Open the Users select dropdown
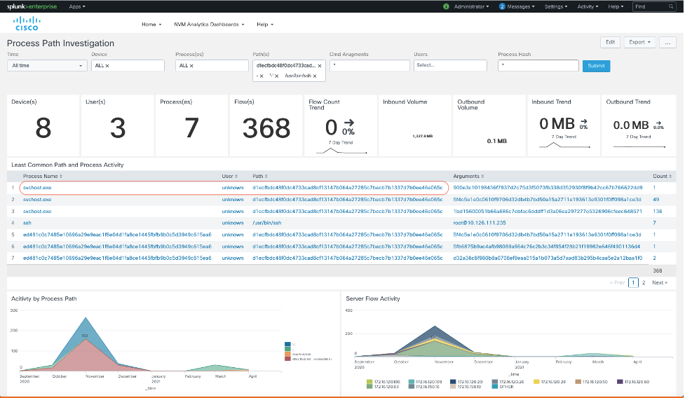Image resolution: width=685 pixels, height=398 pixels. (x=450, y=66)
